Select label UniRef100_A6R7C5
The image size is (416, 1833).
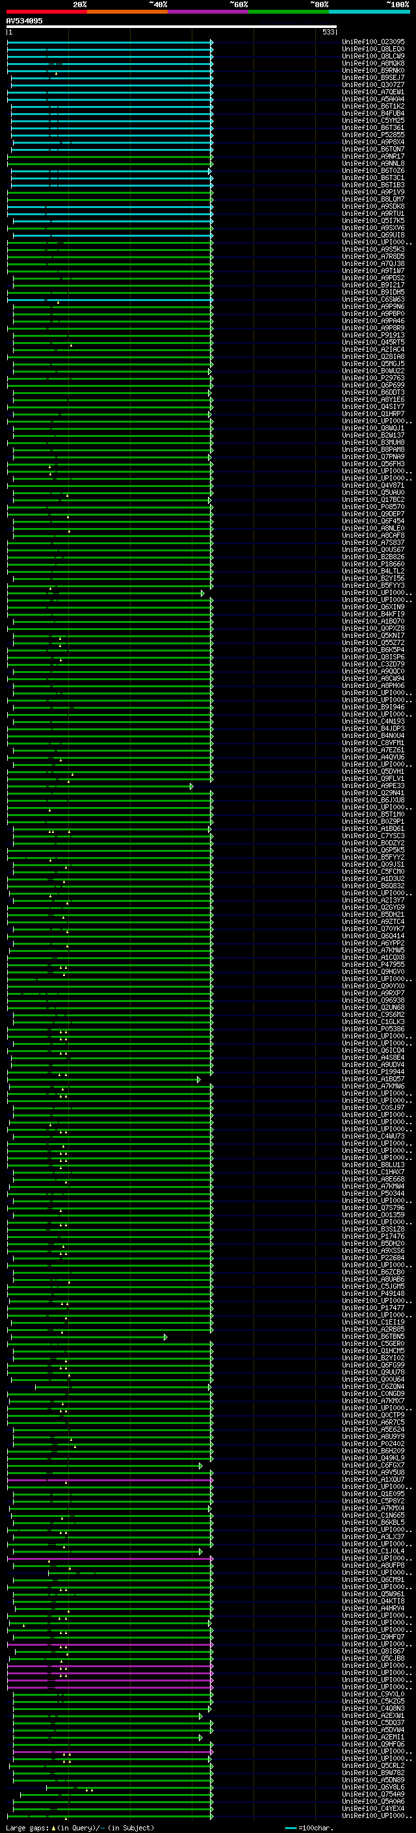pos(373,1423)
